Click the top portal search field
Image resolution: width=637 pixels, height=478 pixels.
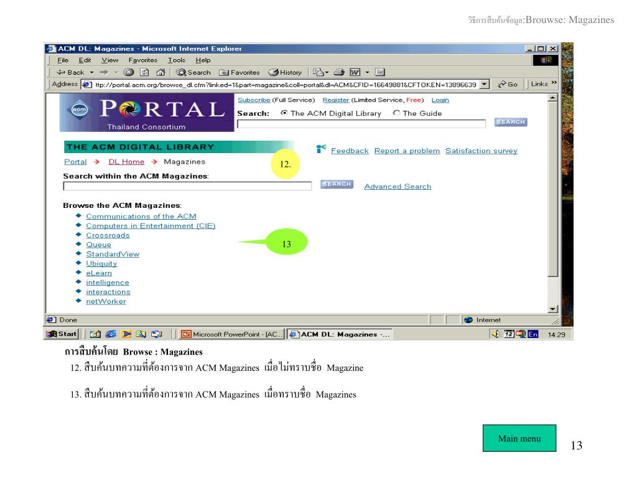coord(361,124)
